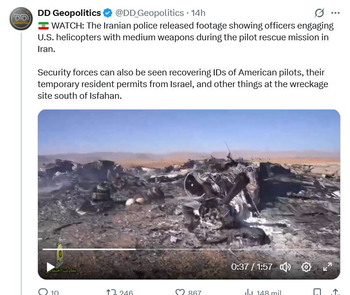The width and height of the screenshot is (350, 295).
Task: Click the video thumbnail of wreckage
Action: click(189, 194)
